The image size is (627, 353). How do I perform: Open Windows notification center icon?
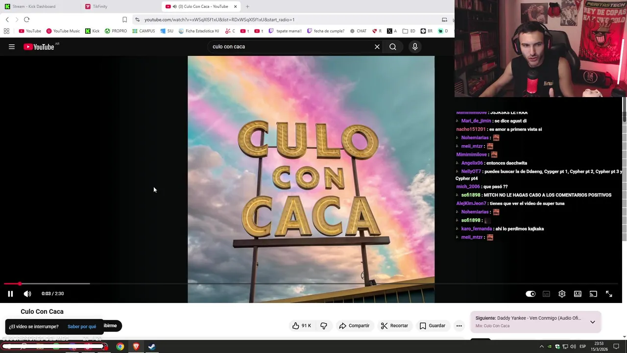coord(617,347)
